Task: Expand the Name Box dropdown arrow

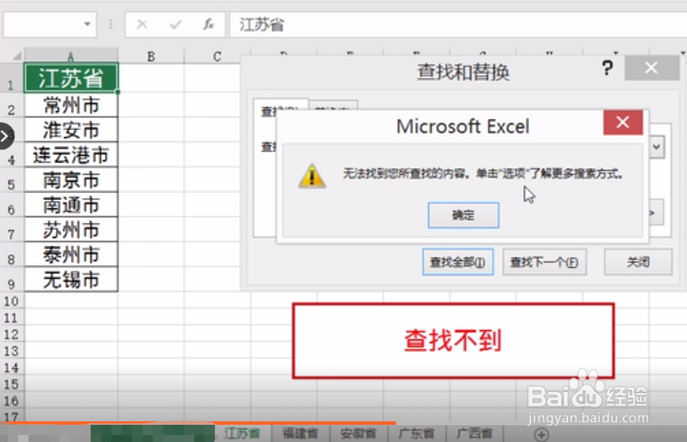Action: point(87,24)
